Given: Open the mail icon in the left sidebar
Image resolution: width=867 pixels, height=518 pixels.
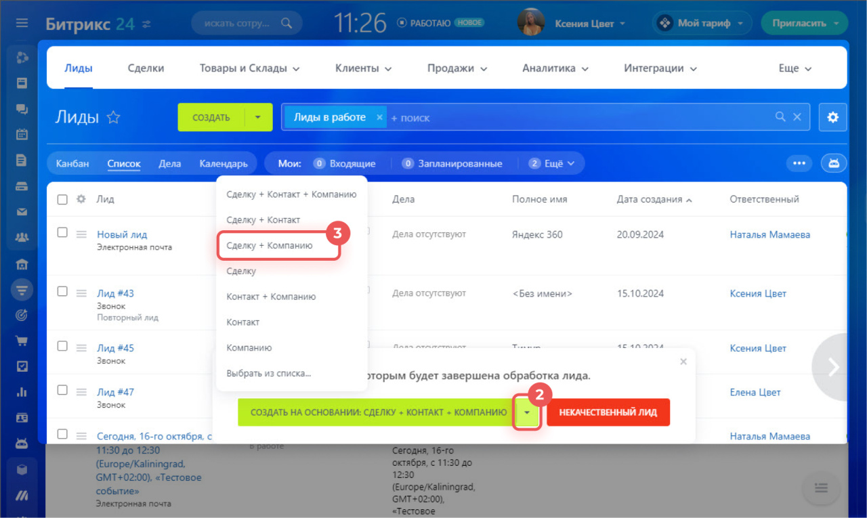Looking at the screenshot, I should click(x=22, y=212).
